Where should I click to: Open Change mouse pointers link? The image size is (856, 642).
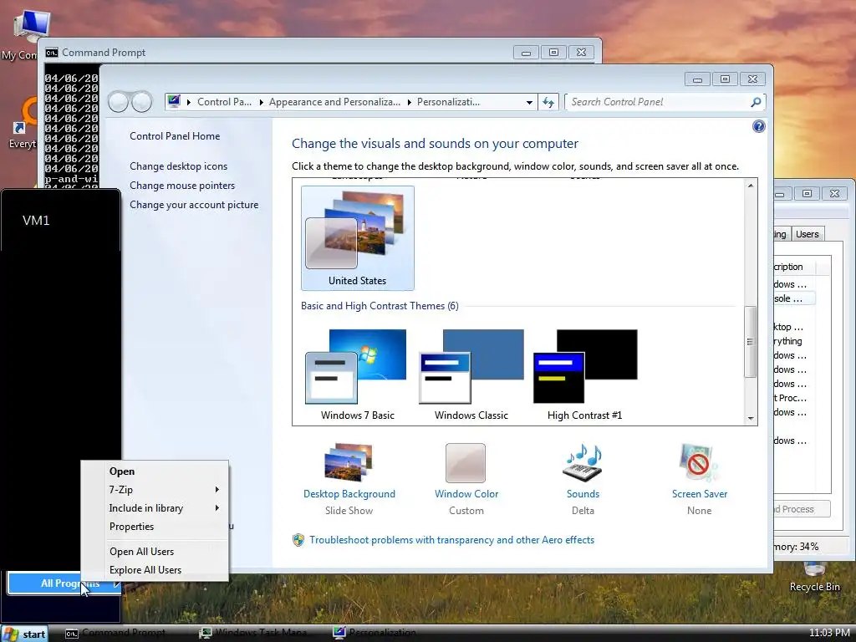click(x=182, y=186)
